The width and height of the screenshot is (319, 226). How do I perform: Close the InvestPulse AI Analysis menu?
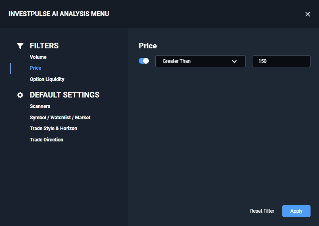pyautogui.click(x=308, y=14)
